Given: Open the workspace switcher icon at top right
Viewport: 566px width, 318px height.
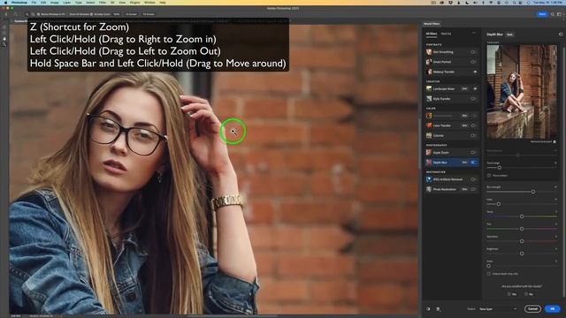Looking at the screenshot, I should [559, 14].
